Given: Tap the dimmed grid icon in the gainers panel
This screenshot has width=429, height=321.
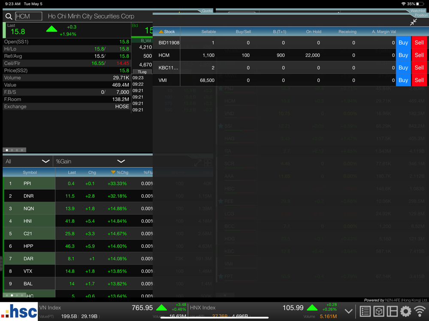Looking at the screenshot, I should click(x=208, y=163).
